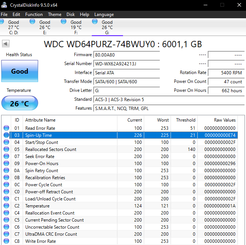Image resolution: width=246 pixels, height=245 pixels.
Task: Click the blue status orb for drive E:
Action: pyautogui.click(x=32, y=21)
